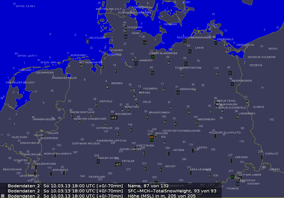Viewport: 284px width, 198px height.
Task: Select the <0.5 marker above Bückeburg
Action: click(x=114, y=117)
